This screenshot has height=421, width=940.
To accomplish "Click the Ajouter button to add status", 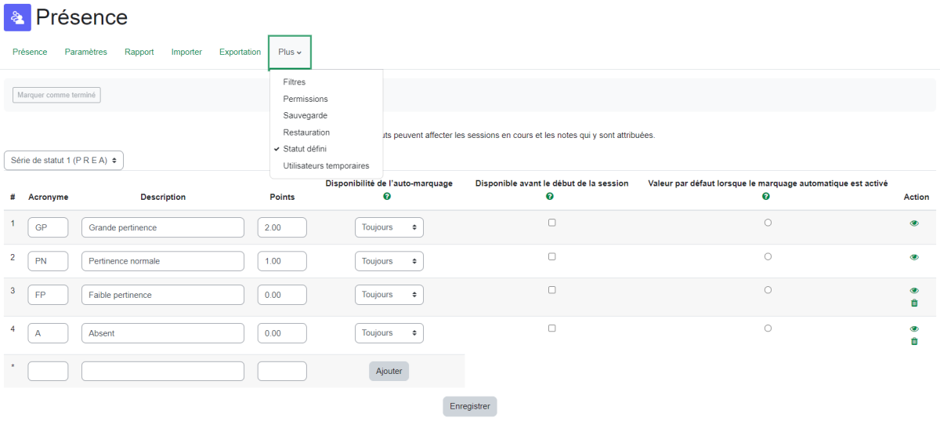I will coord(389,371).
